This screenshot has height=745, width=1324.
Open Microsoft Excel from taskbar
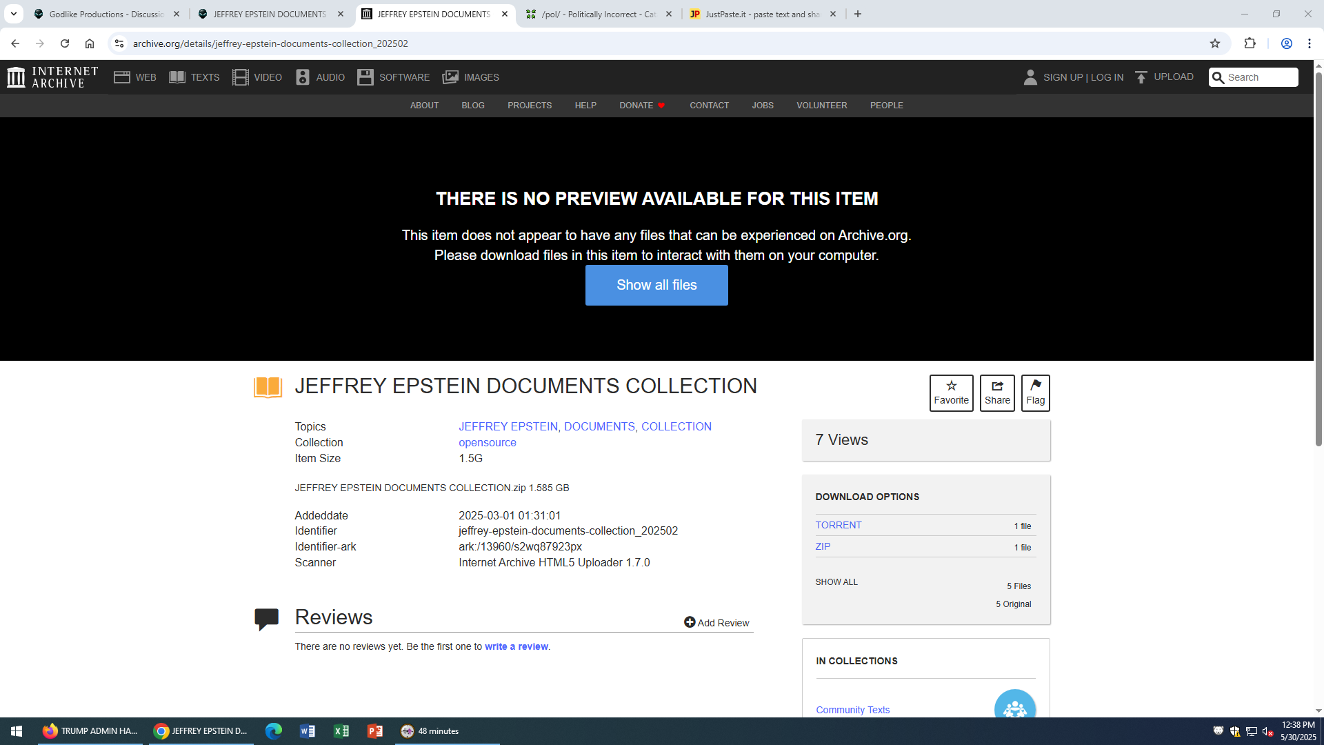[341, 731]
